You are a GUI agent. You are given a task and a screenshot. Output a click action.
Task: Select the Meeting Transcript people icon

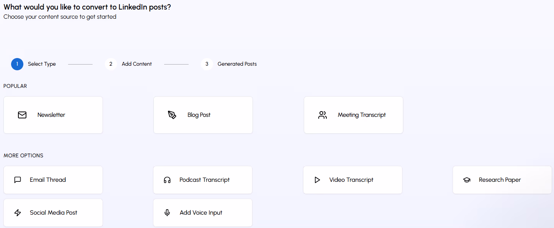click(322, 115)
